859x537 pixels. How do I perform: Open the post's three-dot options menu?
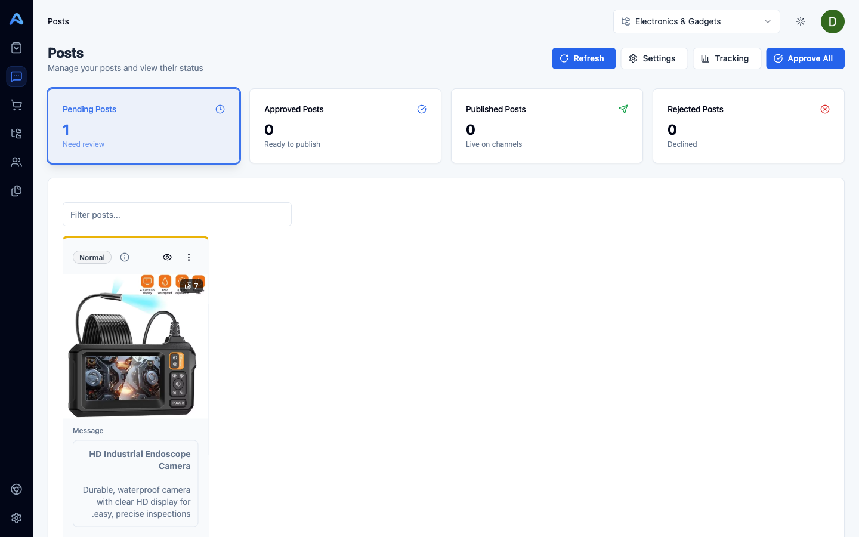click(x=189, y=257)
